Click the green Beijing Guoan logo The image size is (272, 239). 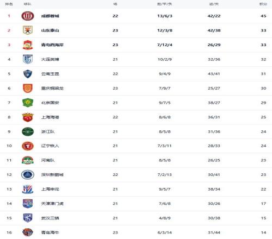point(28,103)
